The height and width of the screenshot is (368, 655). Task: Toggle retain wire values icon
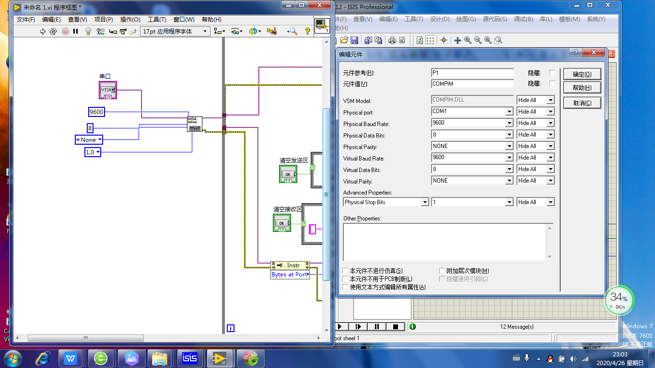point(100,31)
